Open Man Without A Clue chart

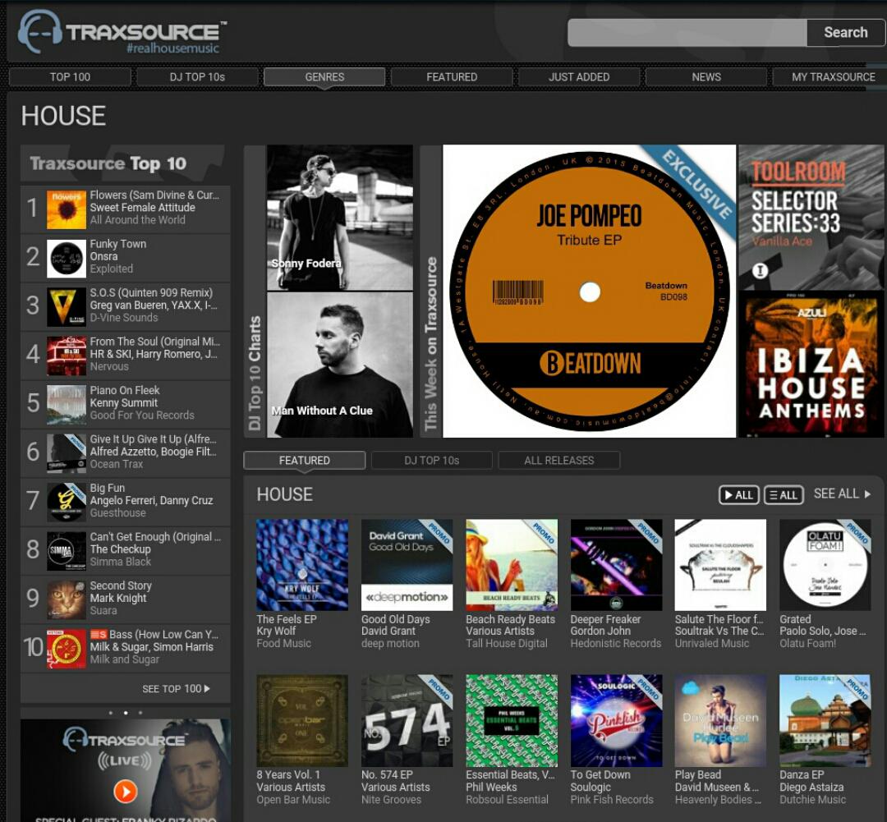point(340,365)
